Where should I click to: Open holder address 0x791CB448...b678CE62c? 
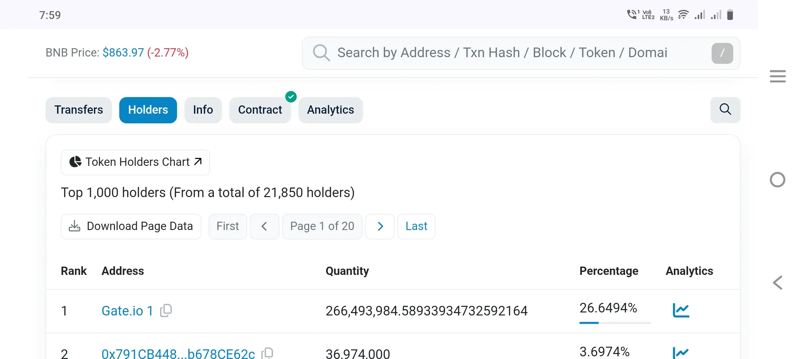click(x=178, y=353)
